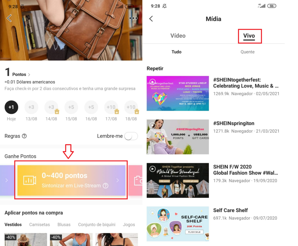
Task: Tap the camera icon on pink card
Action: [x=138, y=181]
